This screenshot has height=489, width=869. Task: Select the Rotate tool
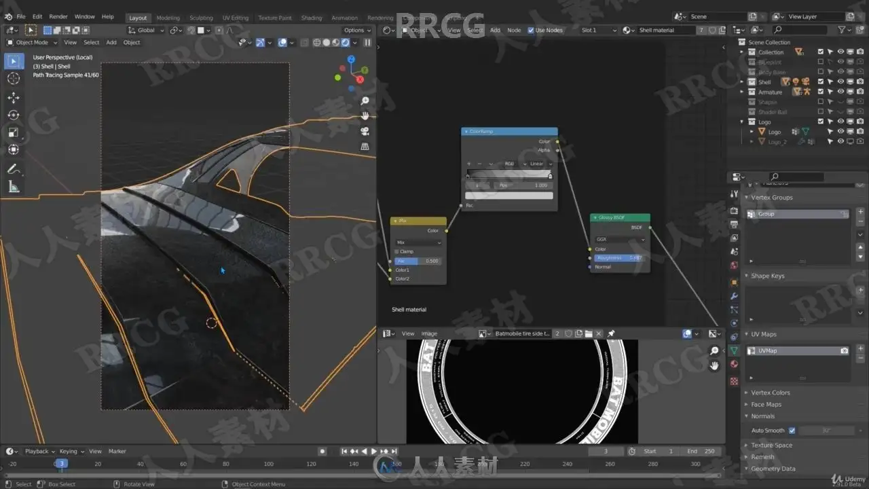point(14,115)
